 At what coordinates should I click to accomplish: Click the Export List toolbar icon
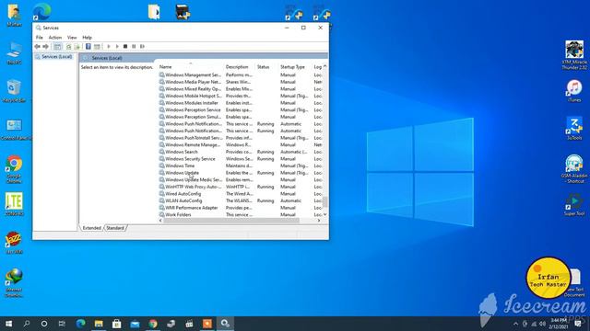(77, 47)
